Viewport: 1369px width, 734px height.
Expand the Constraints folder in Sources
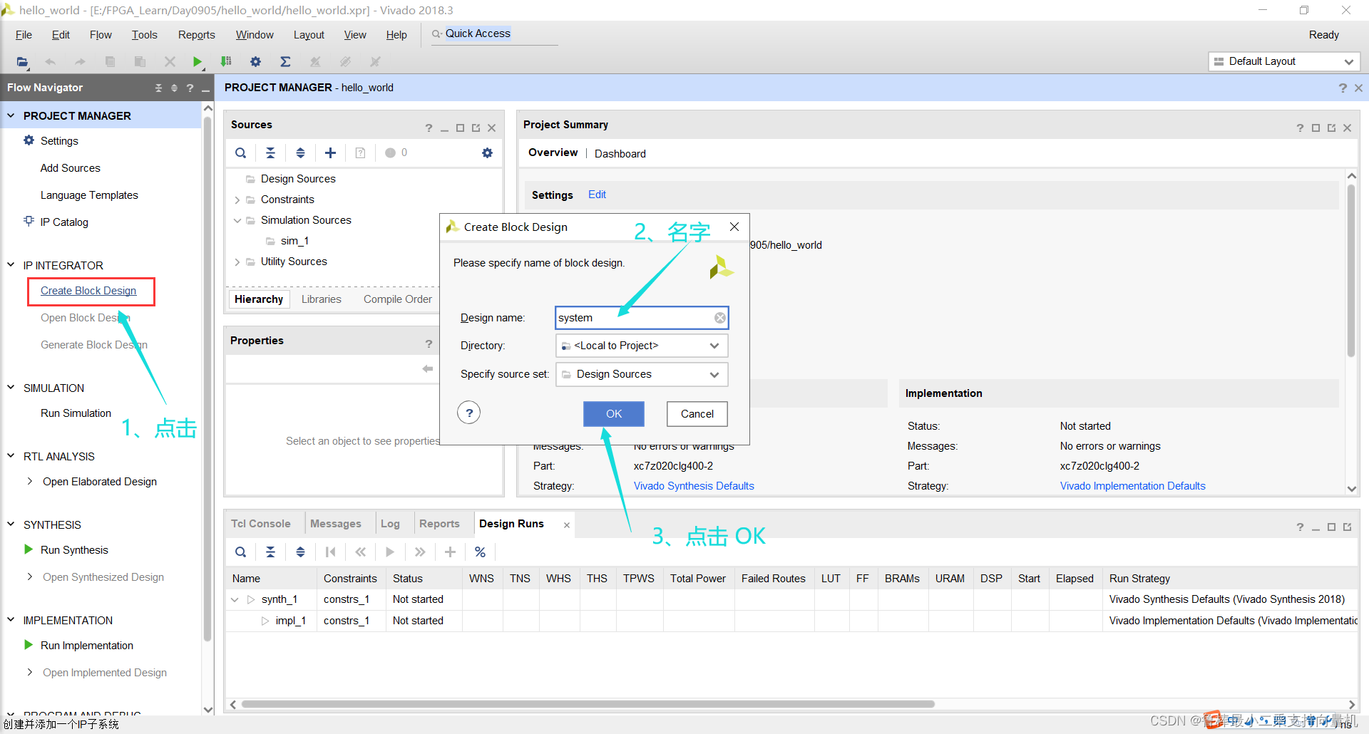pos(237,200)
